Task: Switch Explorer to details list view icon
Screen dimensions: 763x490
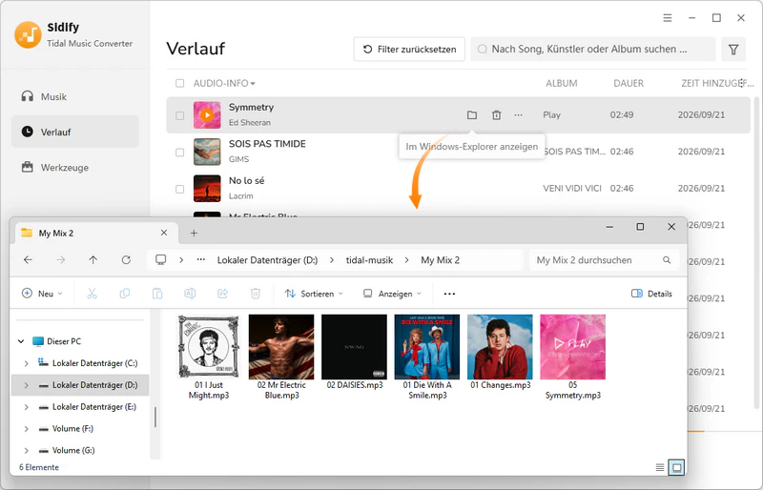Action: pyautogui.click(x=660, y=468)
